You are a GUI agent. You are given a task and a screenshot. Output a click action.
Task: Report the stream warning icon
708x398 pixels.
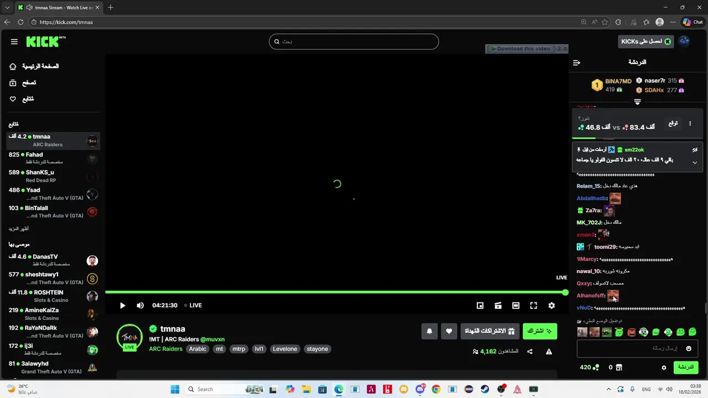(549, 352)
